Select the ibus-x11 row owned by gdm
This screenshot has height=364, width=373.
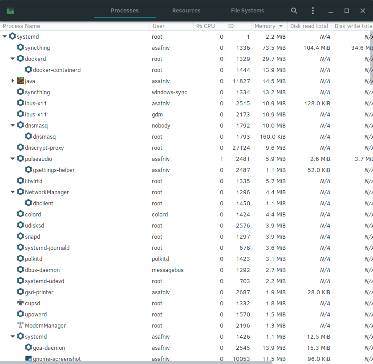coord(186,114)
